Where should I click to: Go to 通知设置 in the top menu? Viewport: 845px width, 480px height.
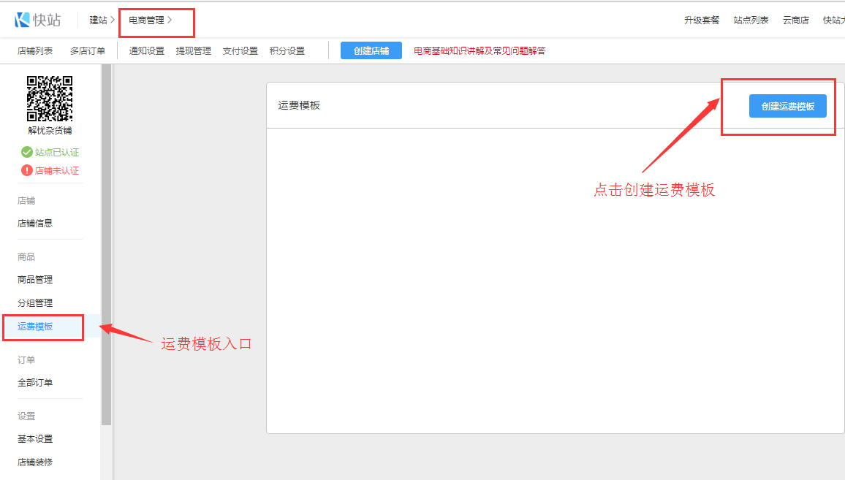tap(146, 51)
